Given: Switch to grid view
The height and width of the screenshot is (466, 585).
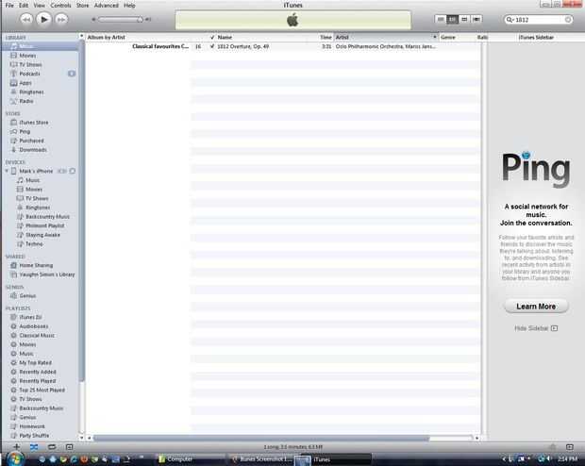Looking at the screenshot, I should [x=464, y=19].
